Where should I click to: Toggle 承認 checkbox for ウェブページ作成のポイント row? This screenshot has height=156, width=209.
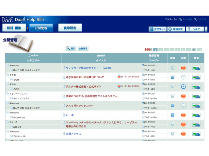click(x=172, y=68)
